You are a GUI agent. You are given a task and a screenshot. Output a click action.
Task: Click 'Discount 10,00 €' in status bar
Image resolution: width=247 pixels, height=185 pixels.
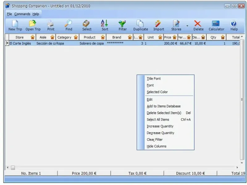pyautogui.click(x=190, y=173)
